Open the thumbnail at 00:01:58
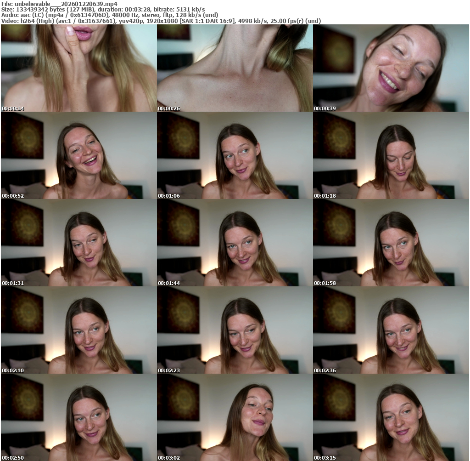Viewport: 470px width, 461px height. (391, 243)
